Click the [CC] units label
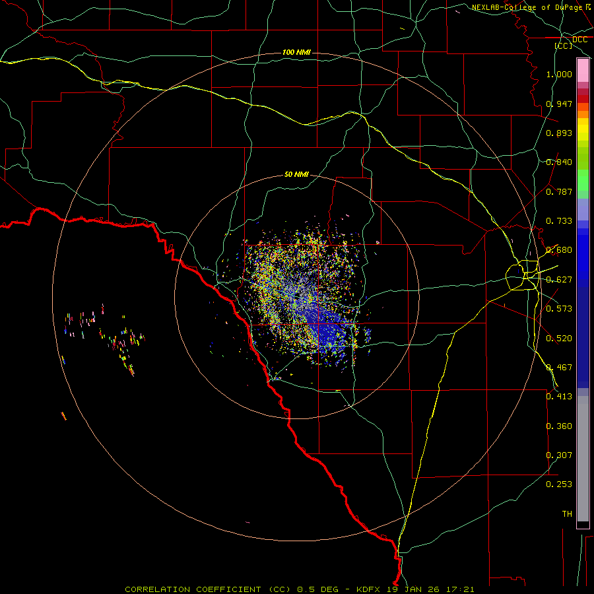This screenshot has width=594, height=594. pos(564,46)
